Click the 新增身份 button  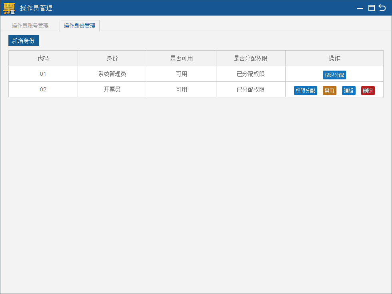pos(24,41)
